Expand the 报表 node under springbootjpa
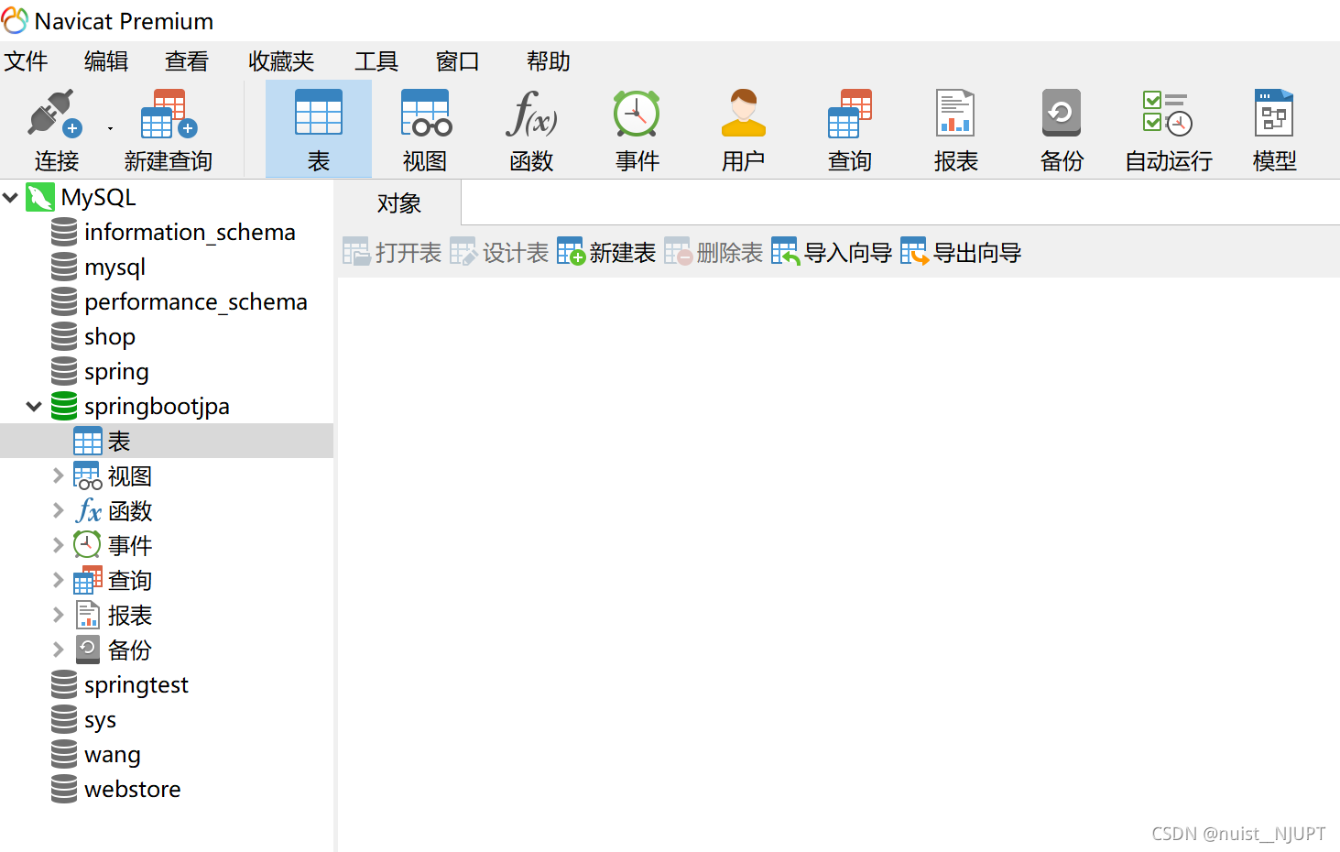This screenshot has height=852, width=1340. pyautogui.click(x=58, y=615)
